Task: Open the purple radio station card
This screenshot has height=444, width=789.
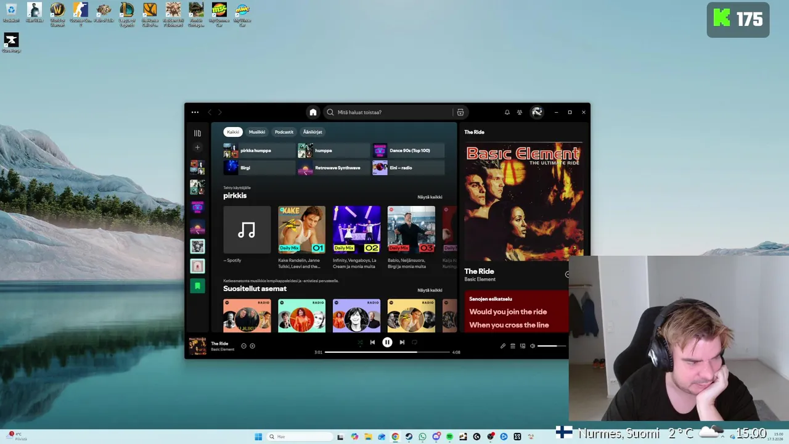Action: 356,316
